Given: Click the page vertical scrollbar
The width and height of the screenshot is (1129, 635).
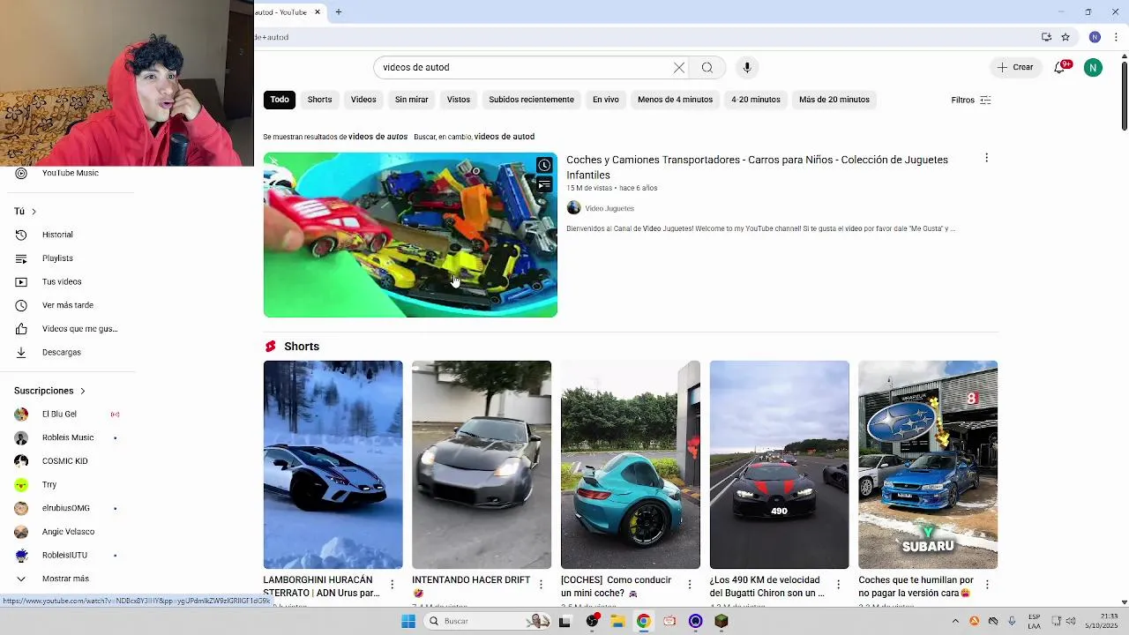Looking at the screenshot, I should pos(1124,97).
